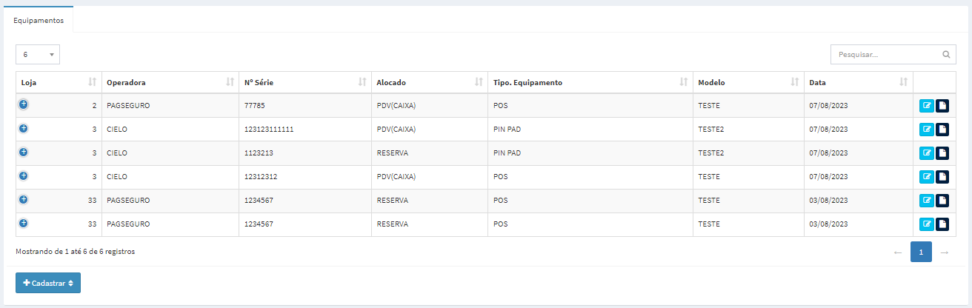Edit the PAGSEGURO 77785 equipment row
972x308 pixels.
(x=927, y=106)
